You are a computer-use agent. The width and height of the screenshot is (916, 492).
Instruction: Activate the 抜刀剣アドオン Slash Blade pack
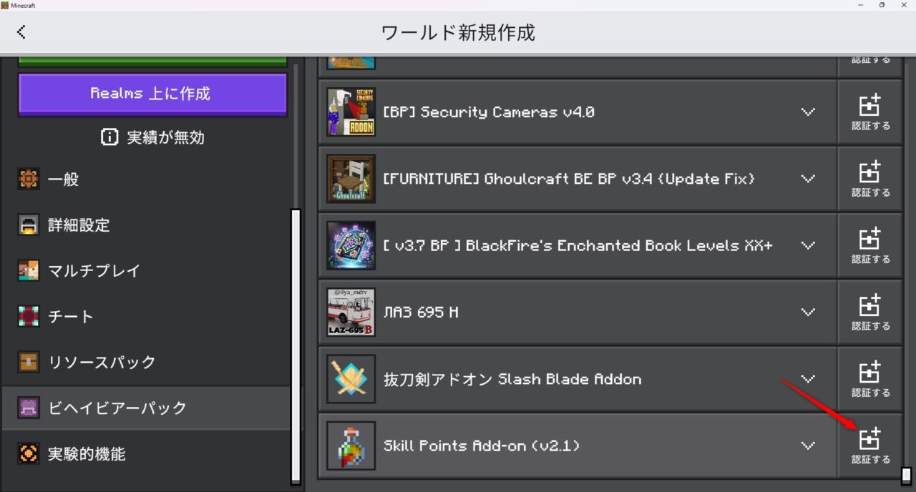pyautogui.click(x=870, y=379)
